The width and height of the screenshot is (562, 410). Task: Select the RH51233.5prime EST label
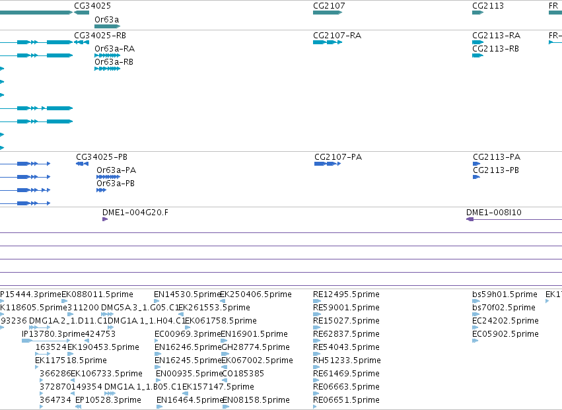click(347, 360)
